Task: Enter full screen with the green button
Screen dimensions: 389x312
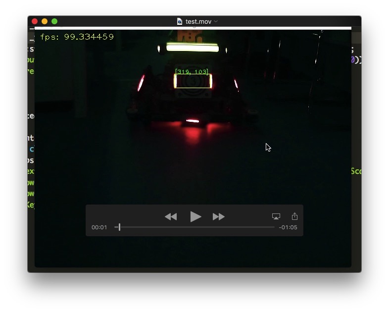Action: [x=54, y=21]
